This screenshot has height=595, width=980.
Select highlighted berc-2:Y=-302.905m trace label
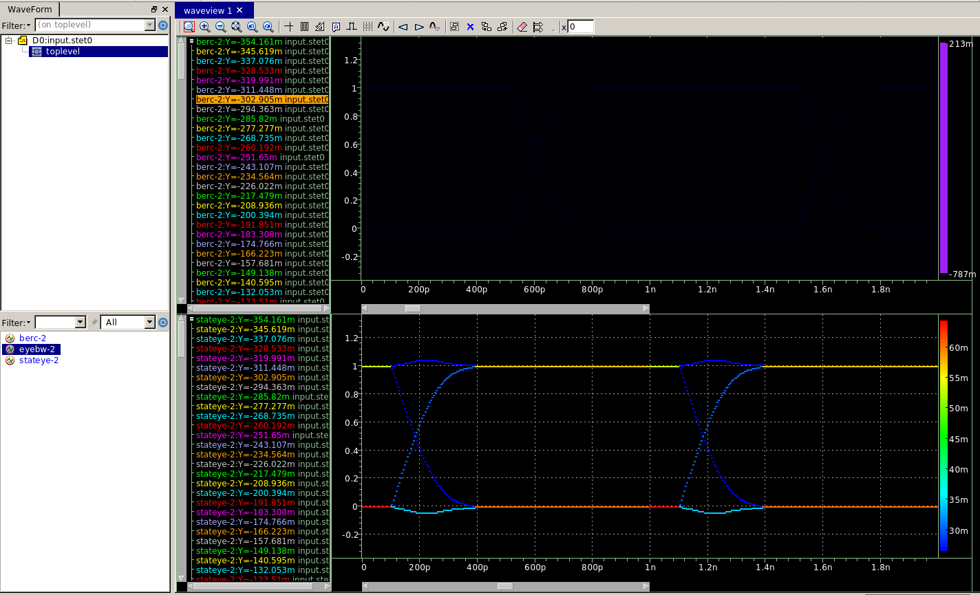click(262, 99)
